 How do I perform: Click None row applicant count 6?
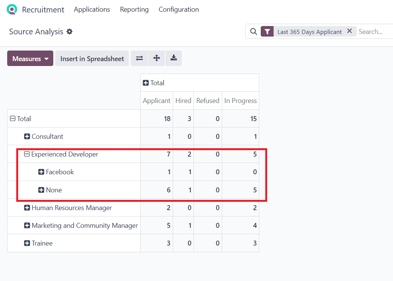(x=169, y=190)
